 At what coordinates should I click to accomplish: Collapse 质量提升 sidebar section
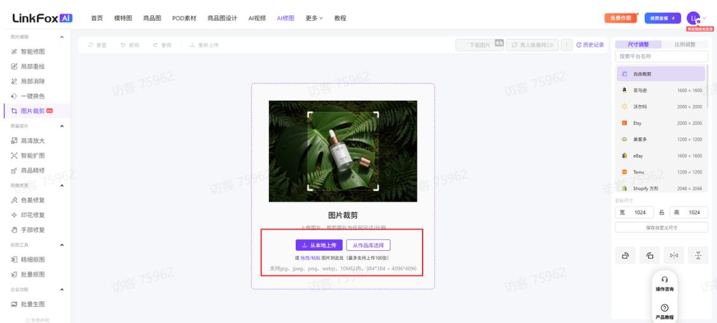tap(62, 126)
